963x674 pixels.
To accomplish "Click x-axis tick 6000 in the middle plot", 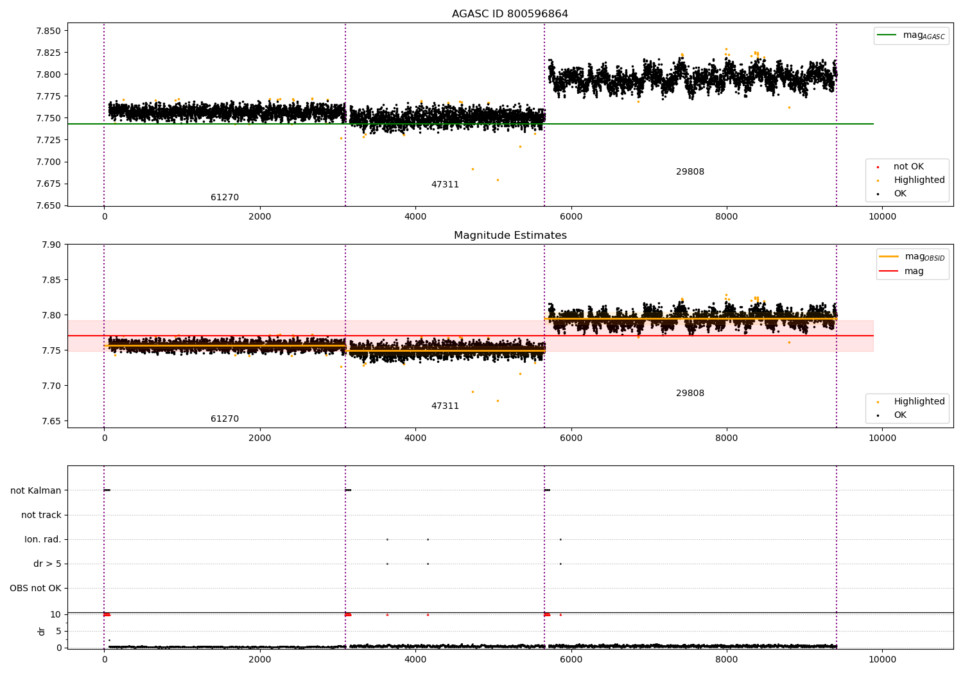I will [571, 438].
